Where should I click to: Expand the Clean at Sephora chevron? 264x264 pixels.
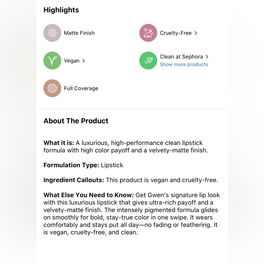pos(207,57)
